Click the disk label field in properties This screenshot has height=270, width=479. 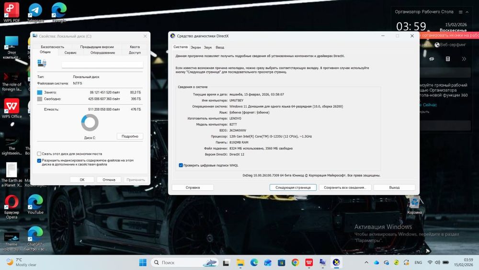tap(103, 65)
